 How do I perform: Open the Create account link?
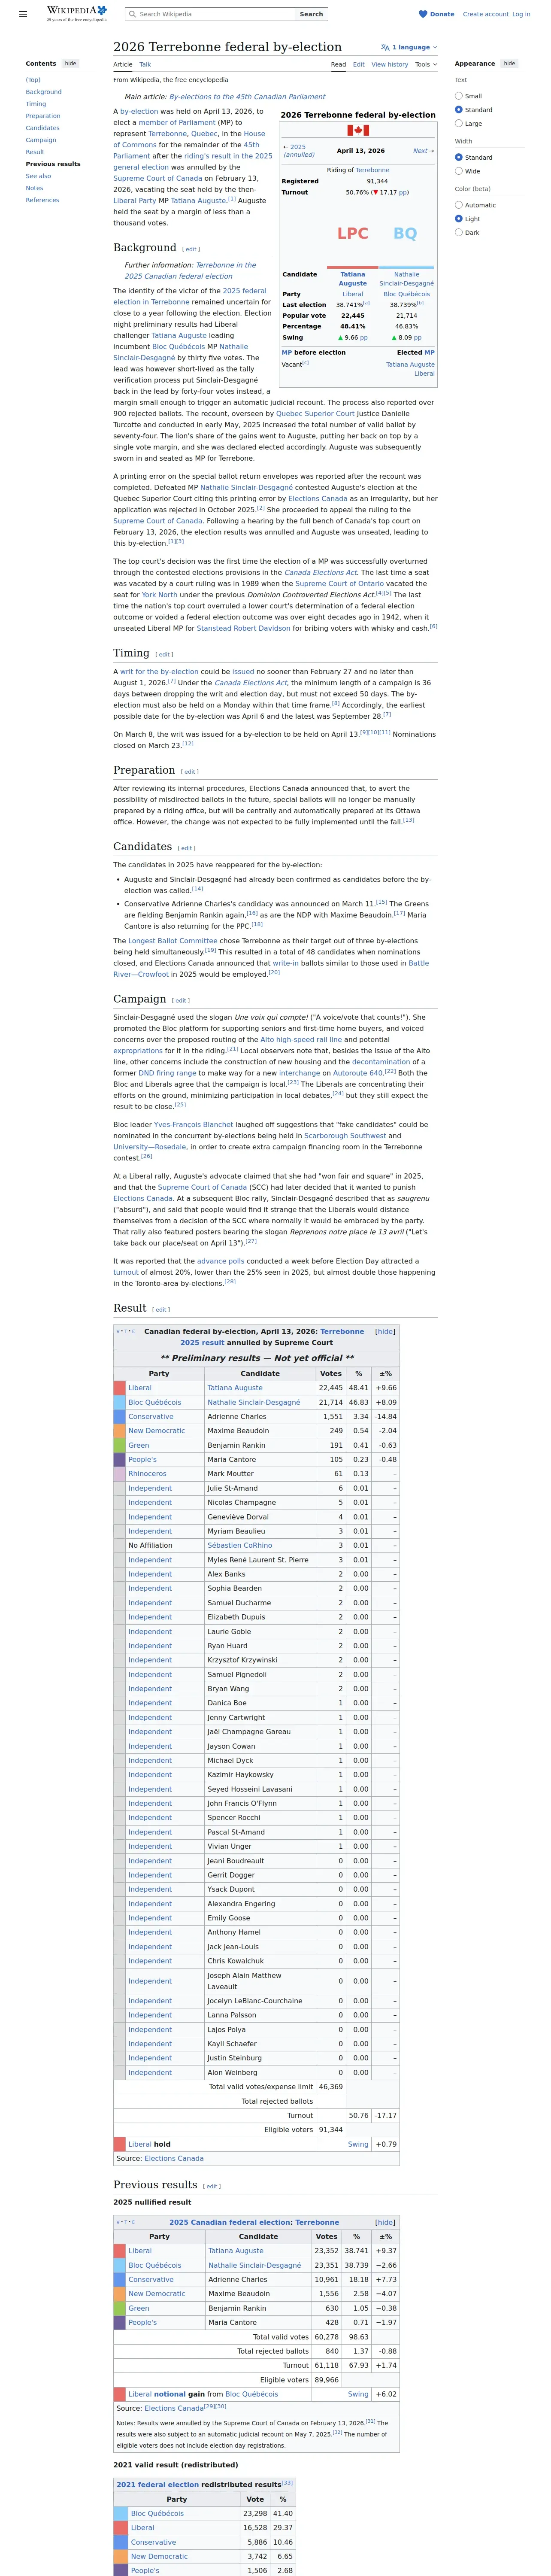(485, 14)
